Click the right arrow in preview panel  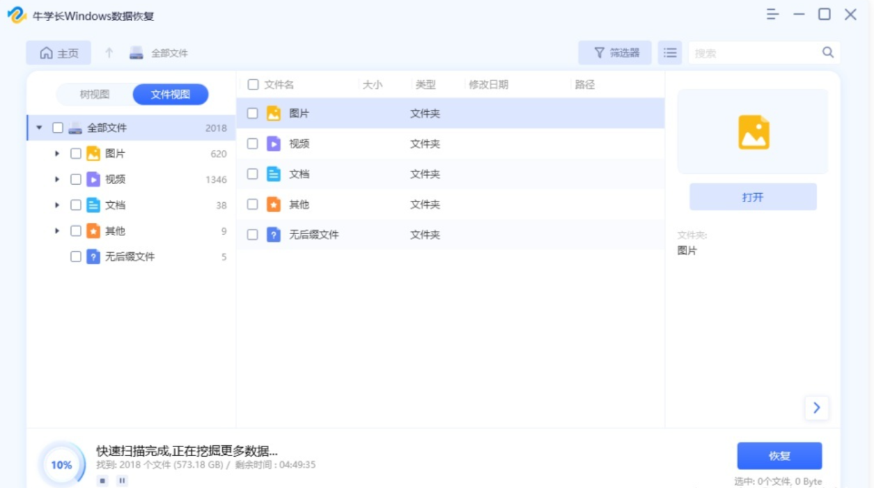click(816, 408)
